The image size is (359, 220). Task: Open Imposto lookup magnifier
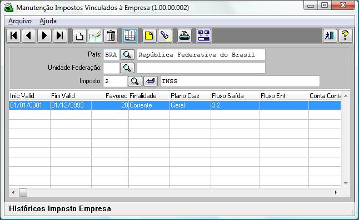pyautogui.click(x=135, y=81)
